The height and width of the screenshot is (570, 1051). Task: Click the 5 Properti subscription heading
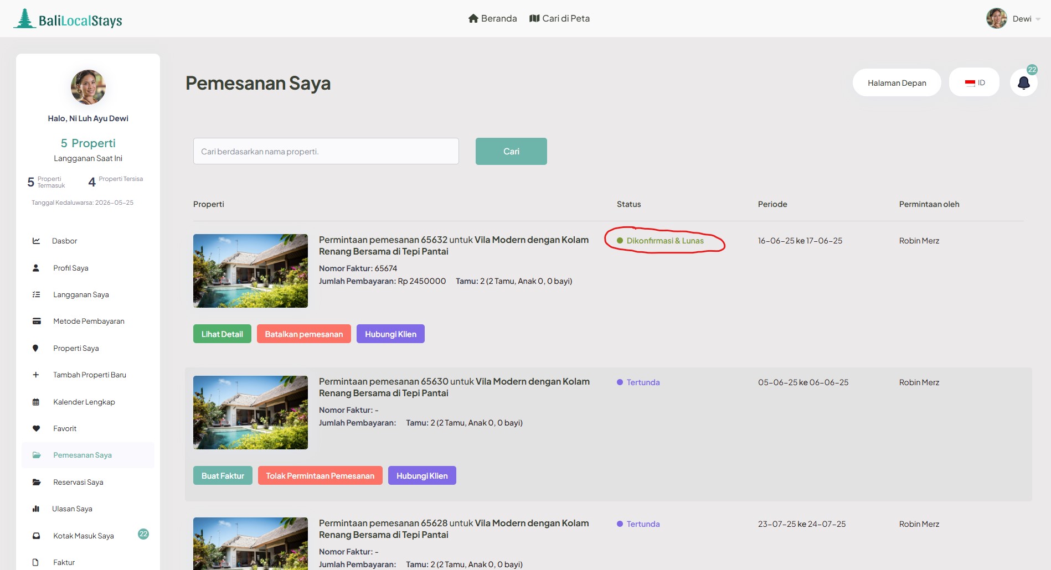pyautogui.click(x=88, y=143)
